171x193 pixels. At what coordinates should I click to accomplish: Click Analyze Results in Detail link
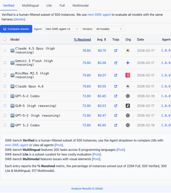(87, 188)
